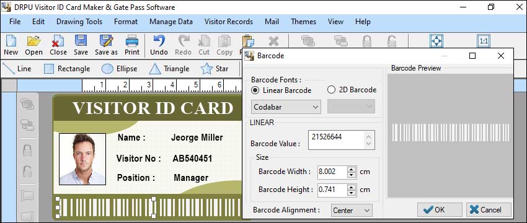This screenshot has height=223, width=527.
Task: Select the Linear Barcode radio button
Action: tap(255, 90)
